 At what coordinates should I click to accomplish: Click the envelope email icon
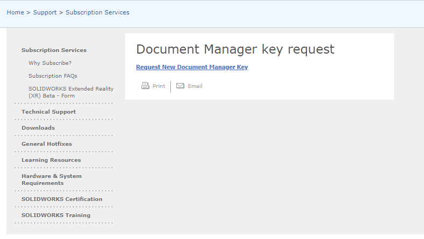click(180, 86)
